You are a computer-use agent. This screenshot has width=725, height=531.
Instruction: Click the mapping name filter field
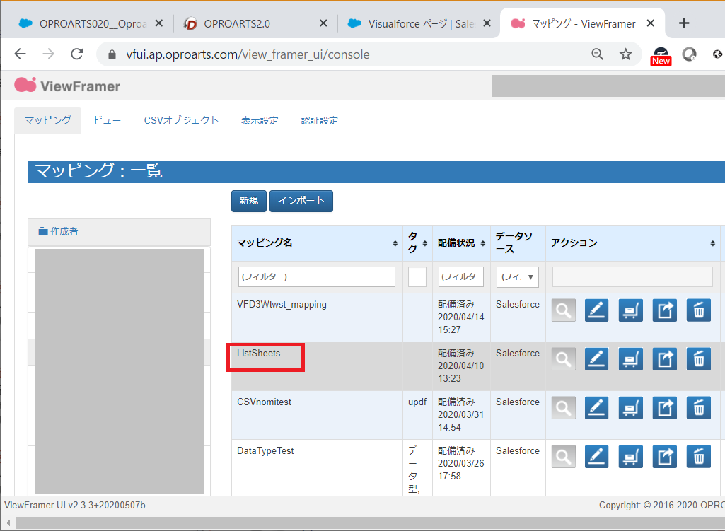(x=316, y=277)
